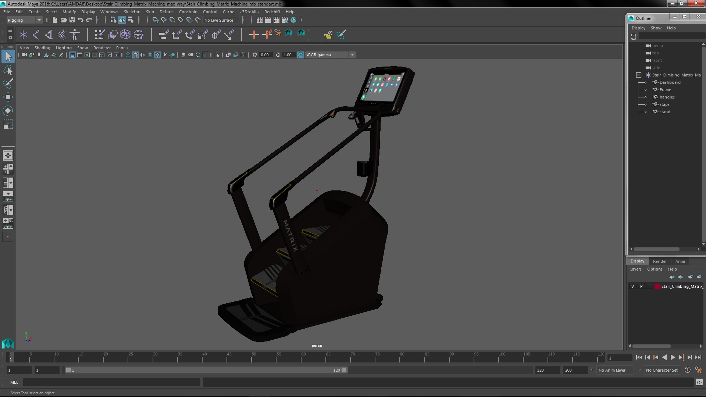Viewport: 706px width, 397px height.
Task: Click the red layer color swatch
Action: click(657, 286)
